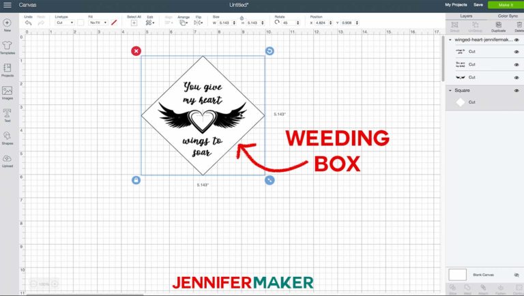The height and width of the screenshot is (296, 524).
Task: Click the no-fill red slash swatch
Action: point(114,23)
